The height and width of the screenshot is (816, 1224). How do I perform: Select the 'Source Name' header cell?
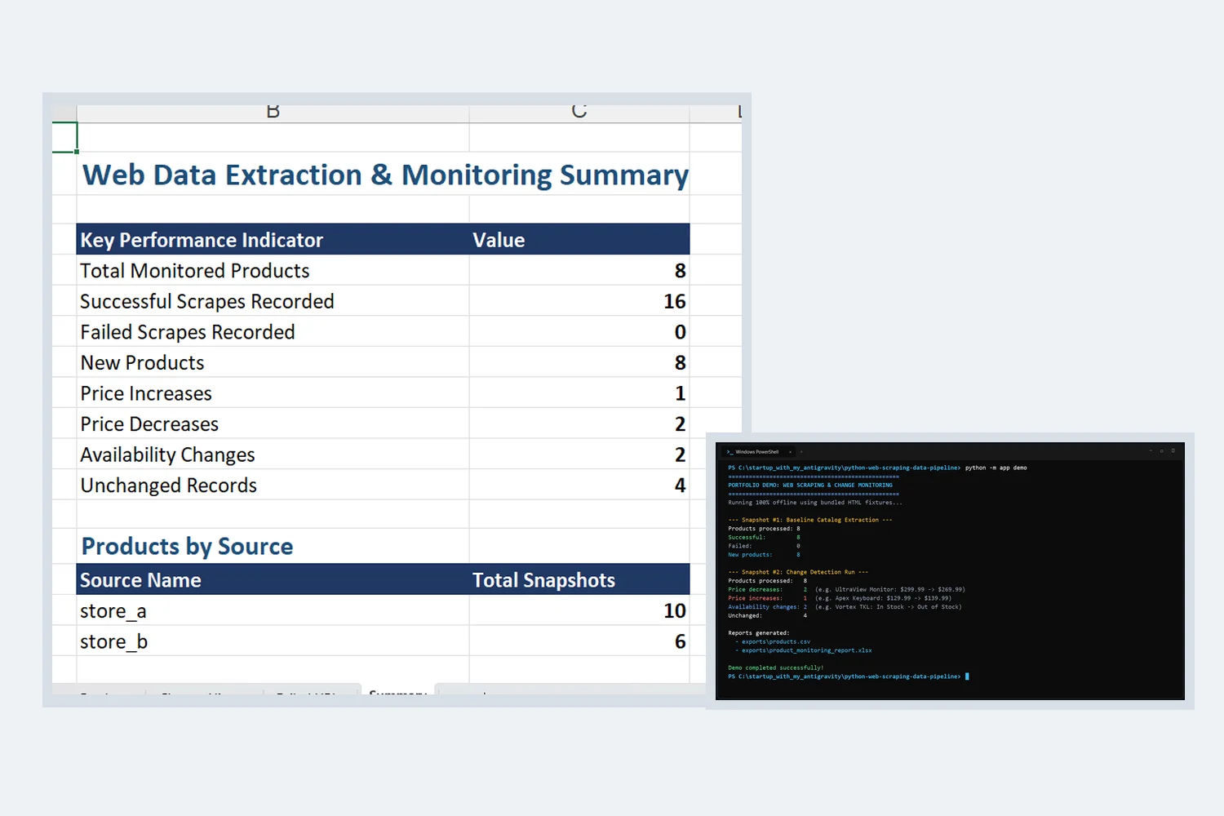click(273, 579)
